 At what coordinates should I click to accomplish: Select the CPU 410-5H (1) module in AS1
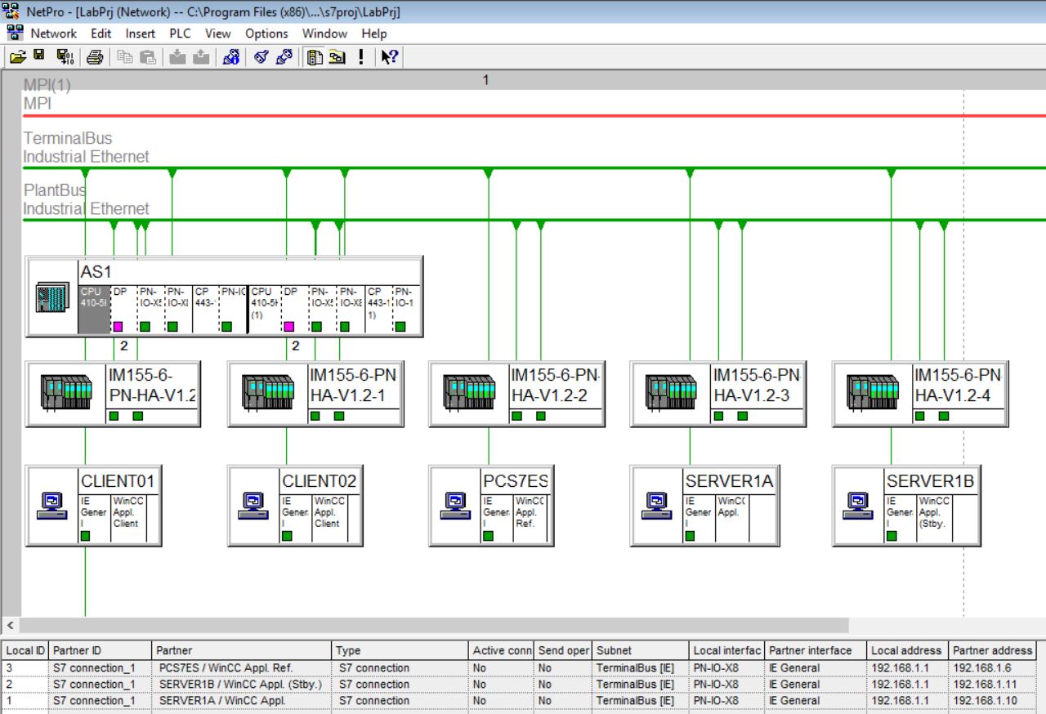(x=265, y=309)
